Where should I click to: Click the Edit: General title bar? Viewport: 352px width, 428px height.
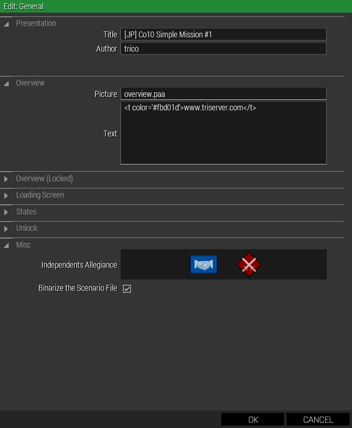176,6
